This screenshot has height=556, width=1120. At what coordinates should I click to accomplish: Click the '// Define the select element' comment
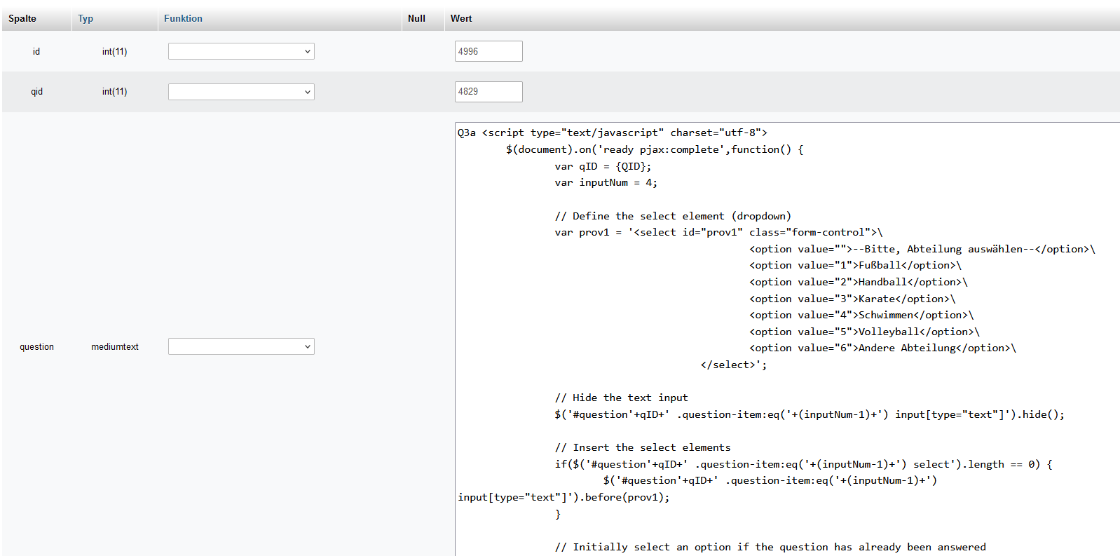pos(672,216)
